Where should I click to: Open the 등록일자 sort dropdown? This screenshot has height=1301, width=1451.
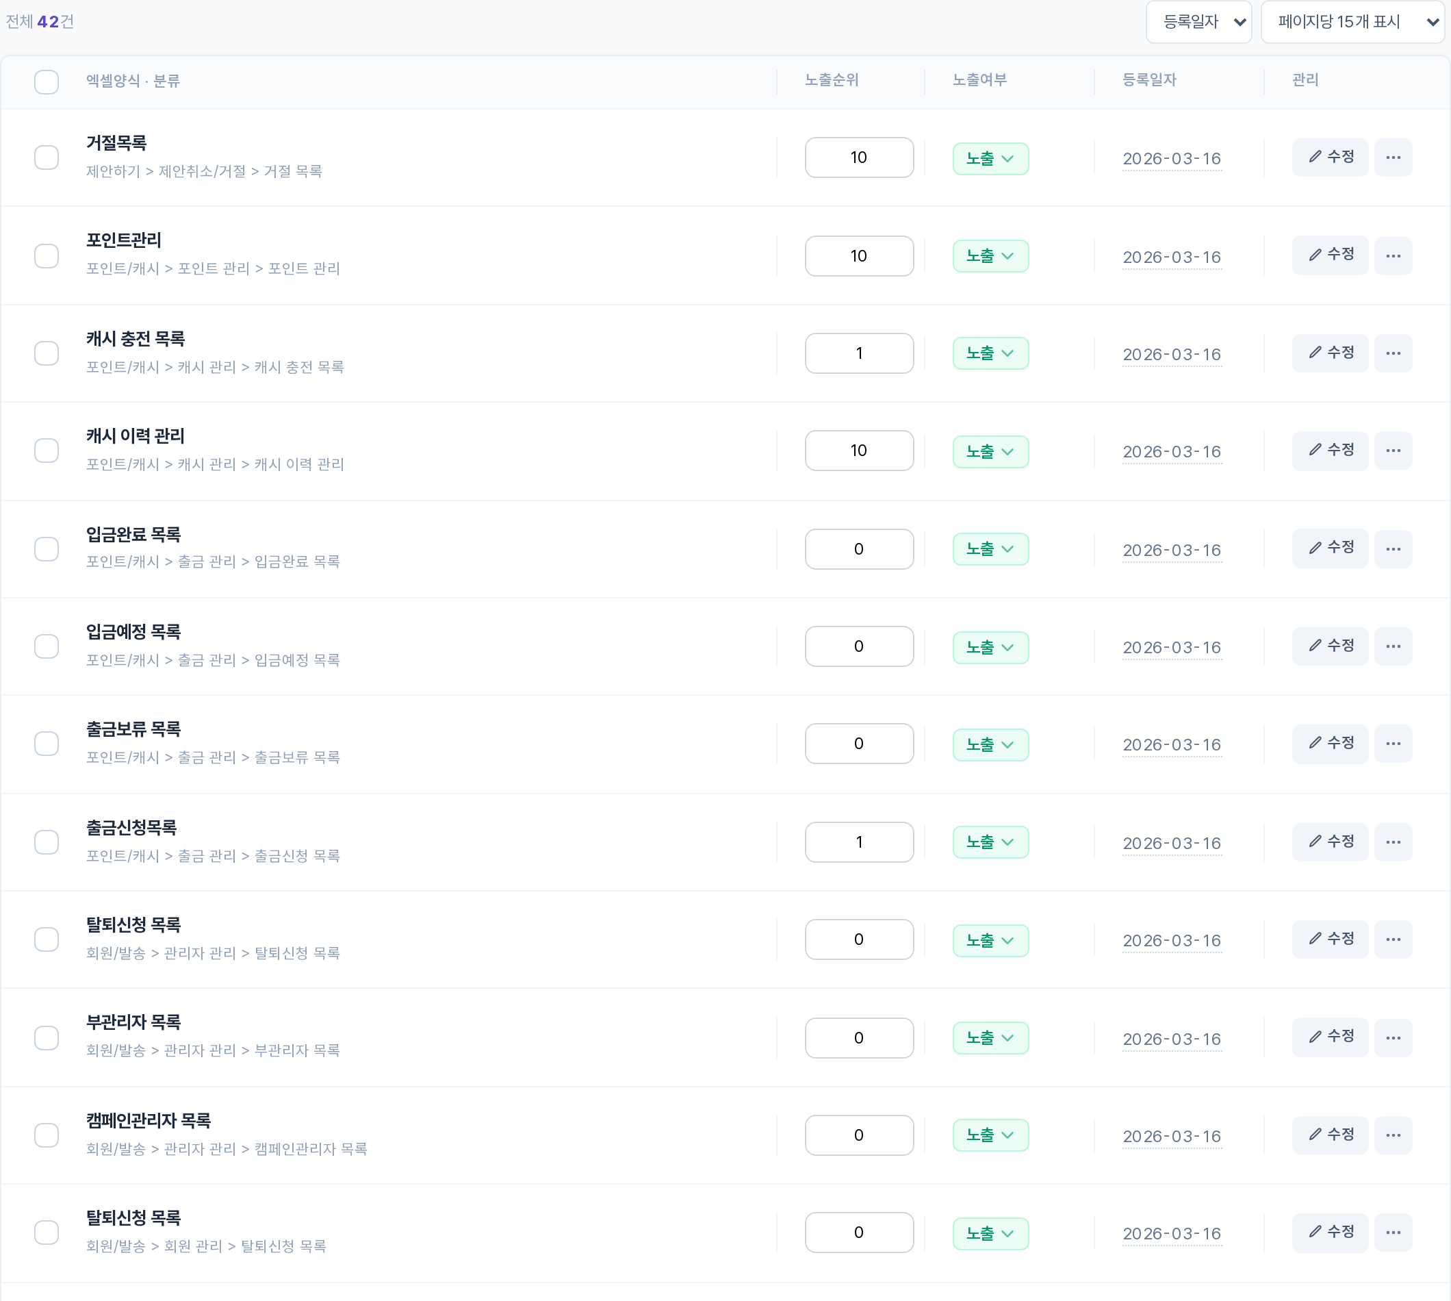pyautogui.click(x=1198, y=21)
